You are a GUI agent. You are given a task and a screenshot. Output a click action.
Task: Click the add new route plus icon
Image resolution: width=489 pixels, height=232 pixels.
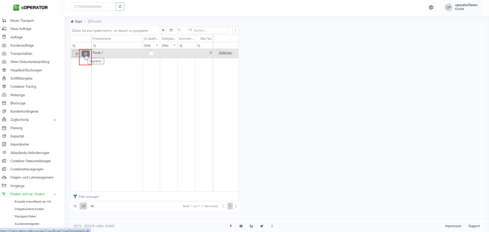click(x=163, y=30)
